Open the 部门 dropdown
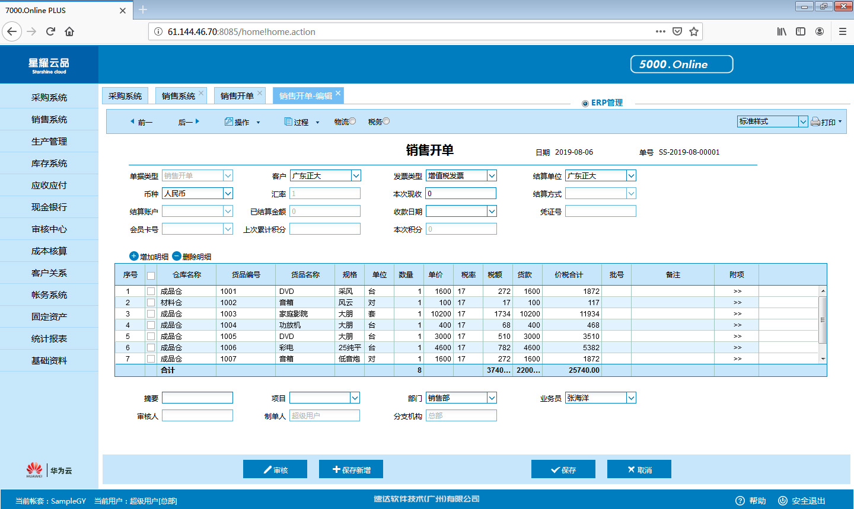 pos(492,398)
